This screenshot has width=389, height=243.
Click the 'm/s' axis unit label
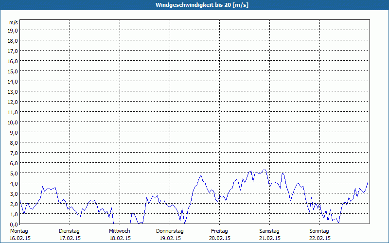pyautogui.click(x=14, y=23)
